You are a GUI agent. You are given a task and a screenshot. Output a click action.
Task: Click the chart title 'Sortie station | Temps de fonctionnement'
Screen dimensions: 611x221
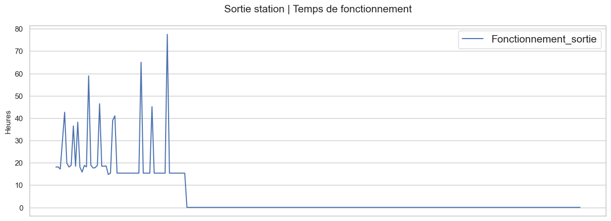click(318, 9)
